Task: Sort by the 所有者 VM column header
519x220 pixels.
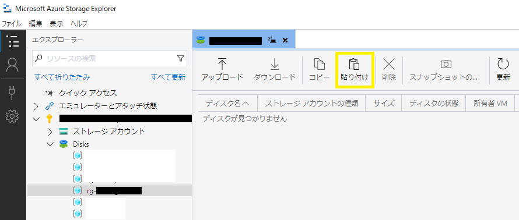Action: [x=490, y=104]
